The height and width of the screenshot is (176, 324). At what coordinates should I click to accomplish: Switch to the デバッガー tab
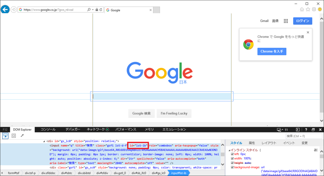tap(73, 129)
